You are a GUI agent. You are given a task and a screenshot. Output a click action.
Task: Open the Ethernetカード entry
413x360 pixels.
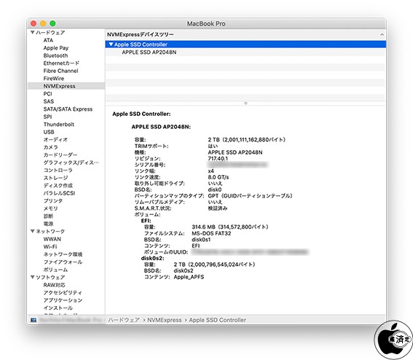pos(61,63)
